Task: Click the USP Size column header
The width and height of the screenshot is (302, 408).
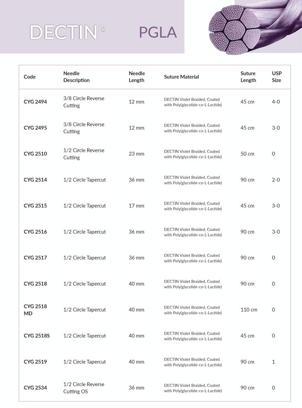Action: point(277,77)
